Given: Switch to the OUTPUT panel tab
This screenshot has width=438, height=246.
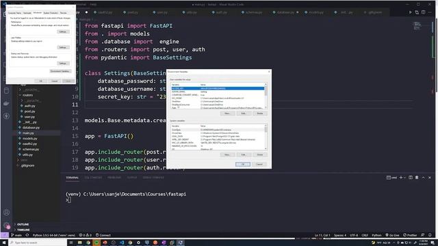Looking at the screenshot, I should click(x=132, y=178).
